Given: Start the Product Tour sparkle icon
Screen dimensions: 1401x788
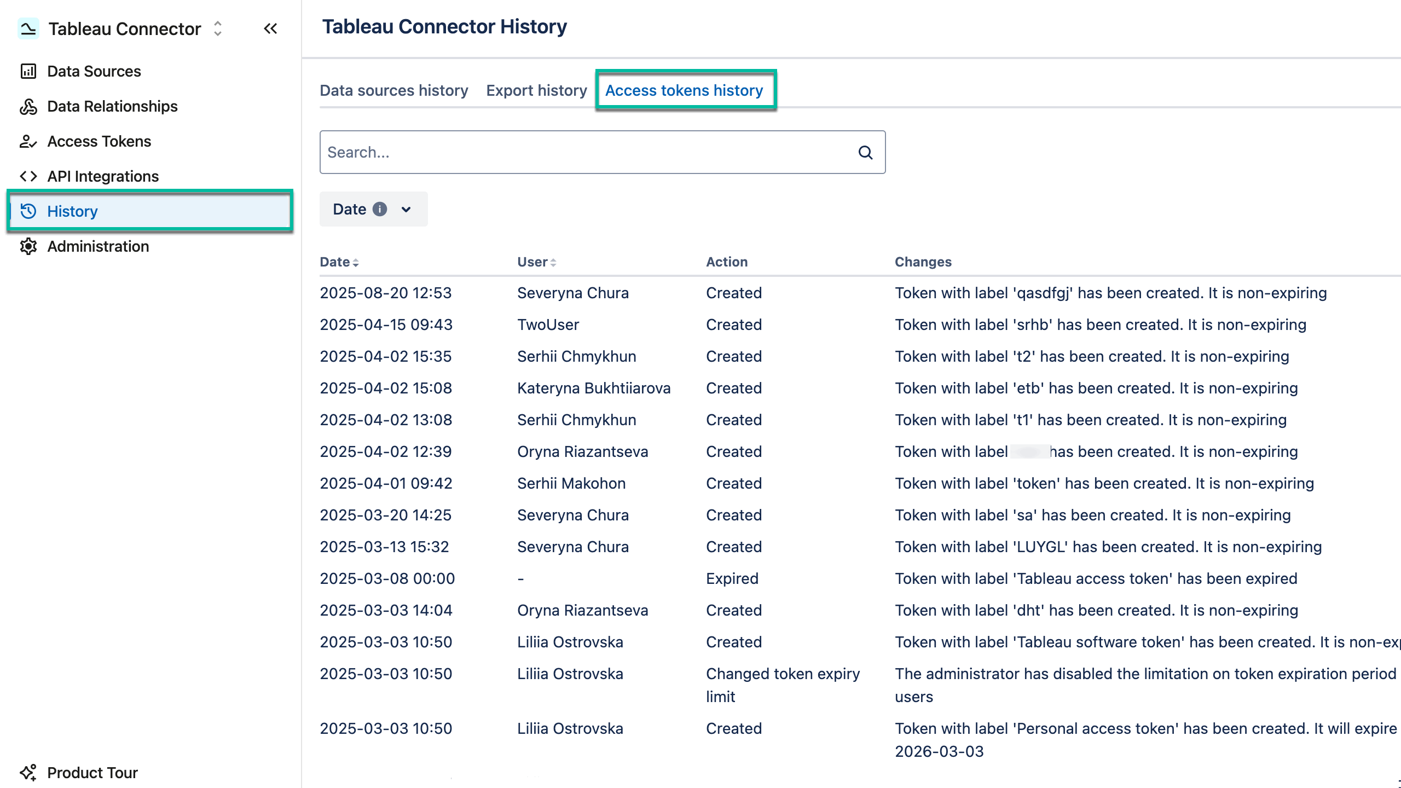Looking at the screenshot, I should click(28, 772).
